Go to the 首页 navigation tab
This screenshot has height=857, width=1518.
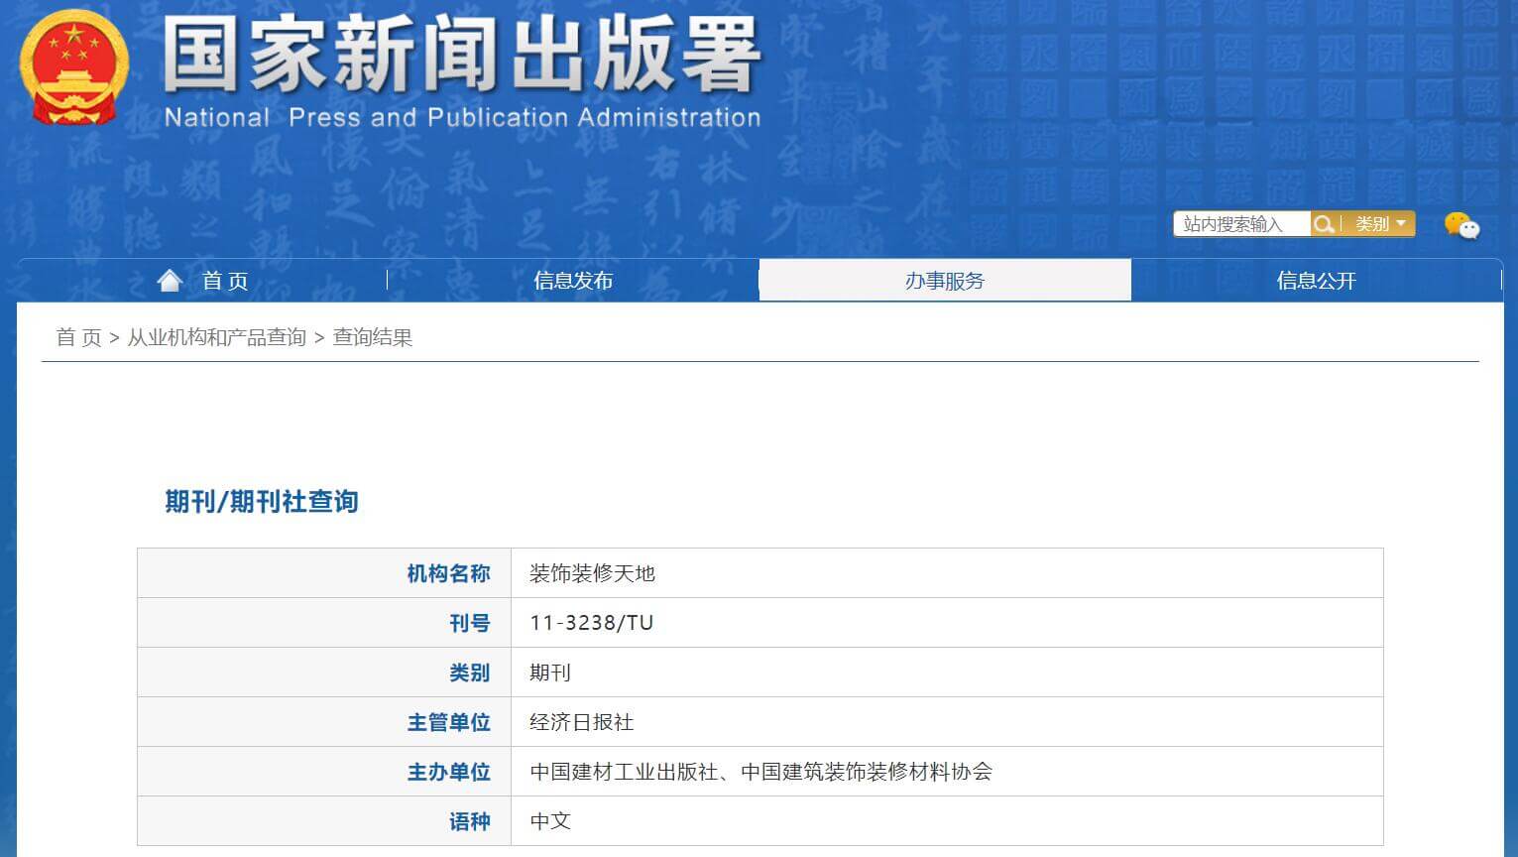[225, 281]
